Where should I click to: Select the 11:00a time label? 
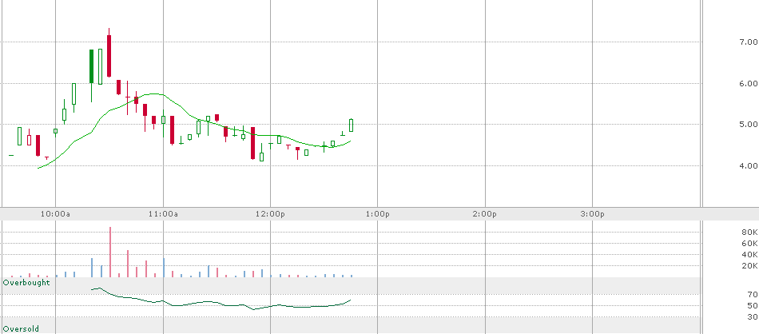click(163, 214)
